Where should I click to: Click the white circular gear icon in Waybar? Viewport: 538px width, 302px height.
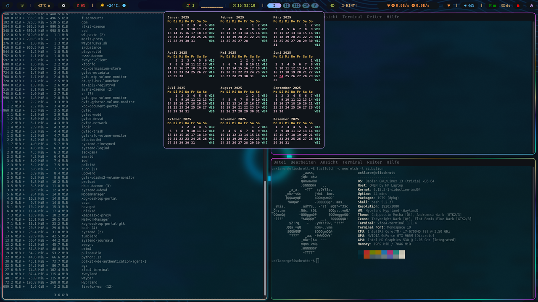63,5
